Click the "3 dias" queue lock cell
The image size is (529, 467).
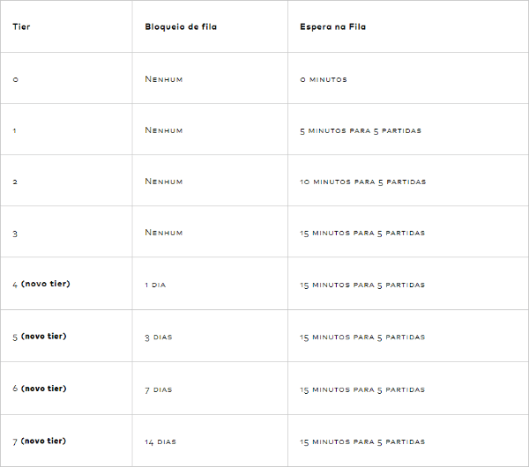tap(159, 337)
